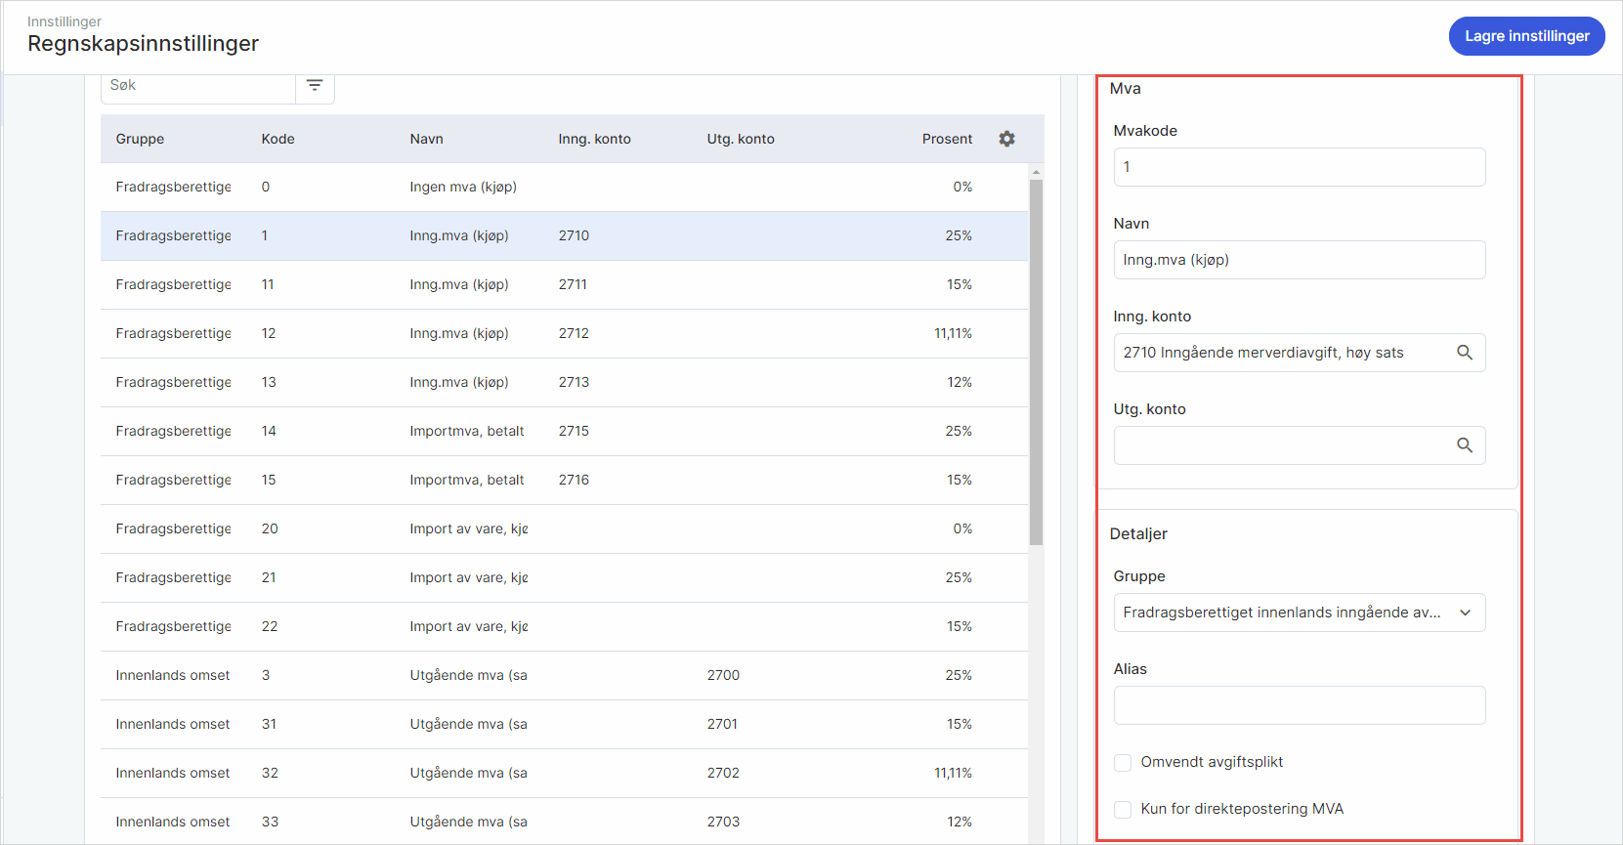Edit the Navn field in Mva panel

point(1299,260)
